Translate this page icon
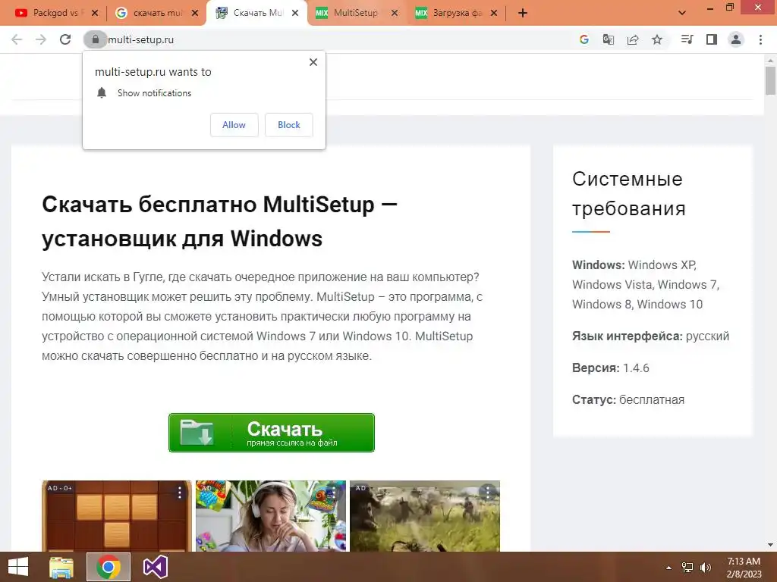 (x=609, y=39)
